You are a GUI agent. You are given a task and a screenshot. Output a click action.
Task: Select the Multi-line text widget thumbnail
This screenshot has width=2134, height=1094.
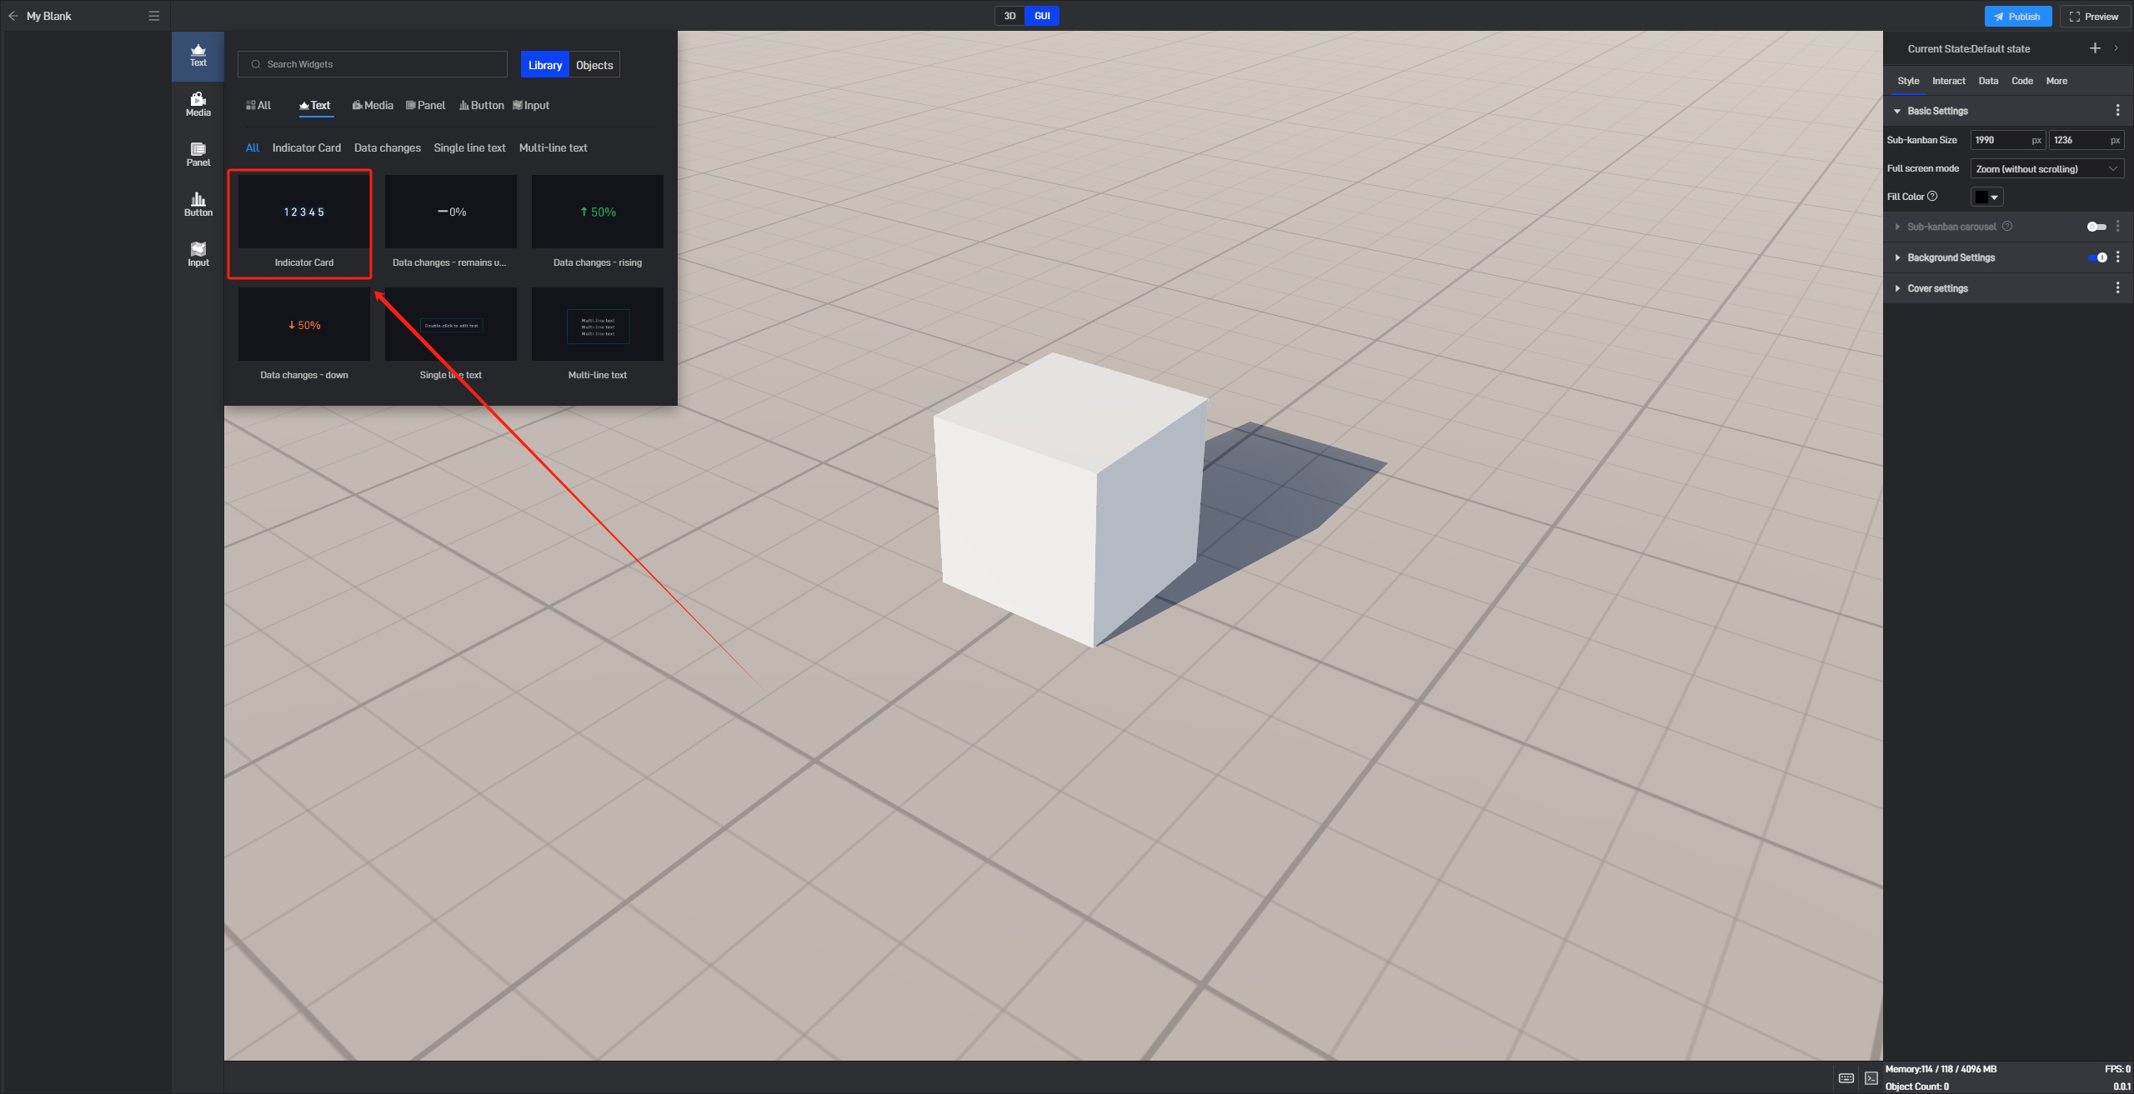(597, 325)
